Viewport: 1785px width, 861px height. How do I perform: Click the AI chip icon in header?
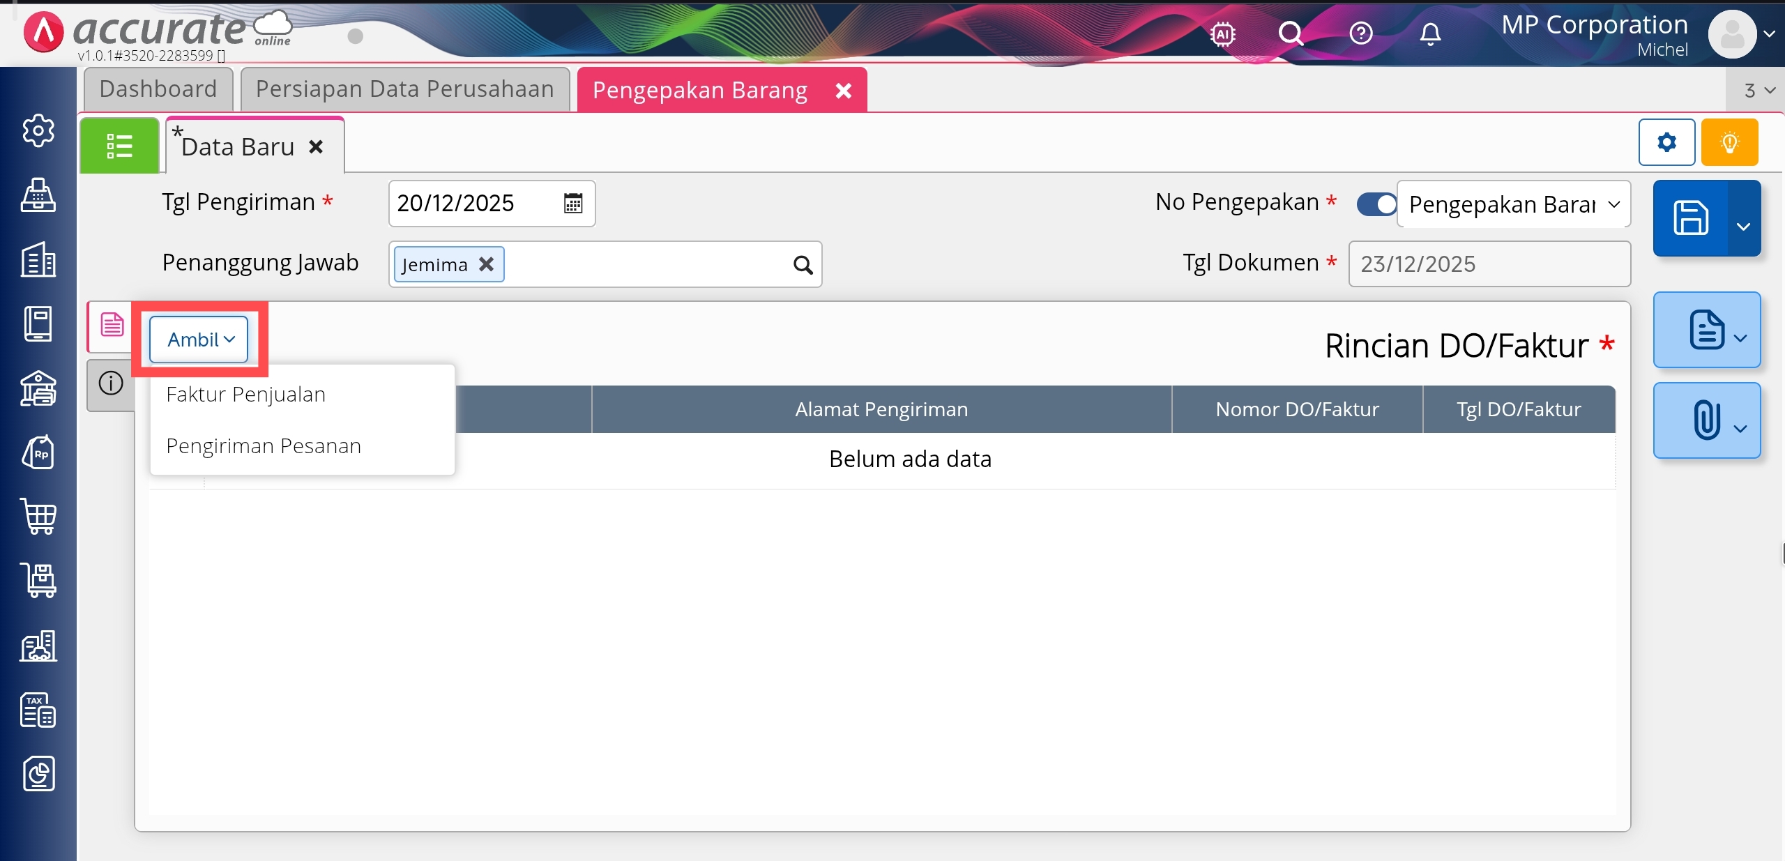coord(1223,33)
